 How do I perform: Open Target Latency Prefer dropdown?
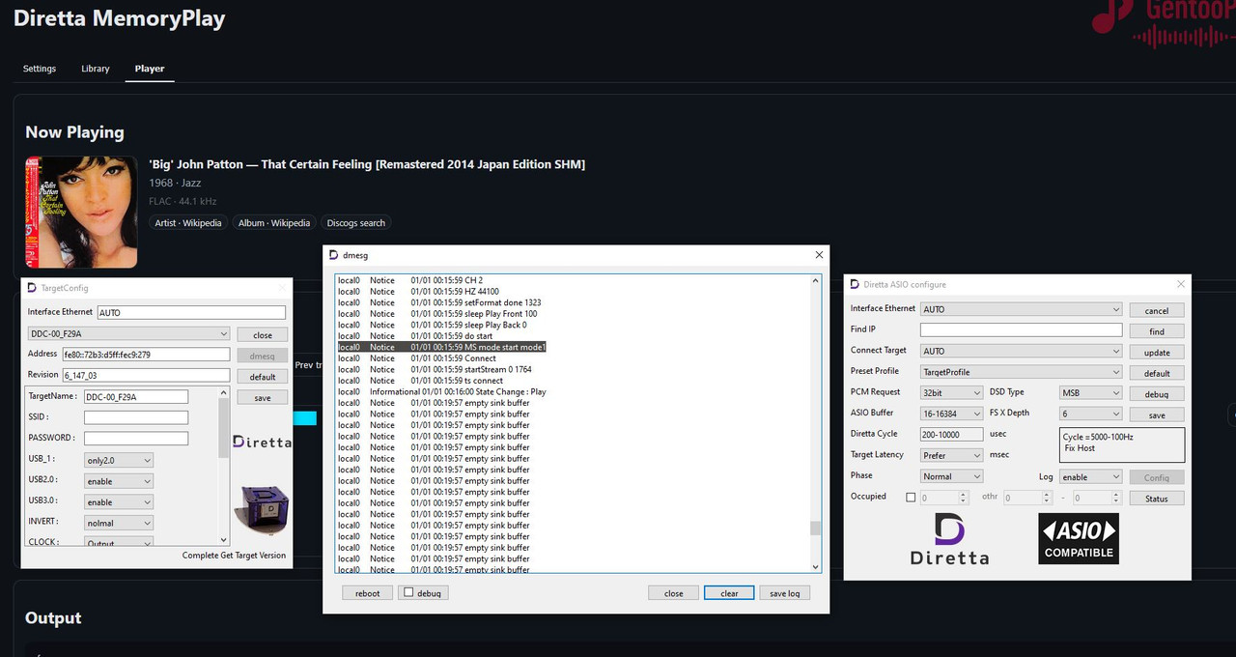(x=952, y=455)
